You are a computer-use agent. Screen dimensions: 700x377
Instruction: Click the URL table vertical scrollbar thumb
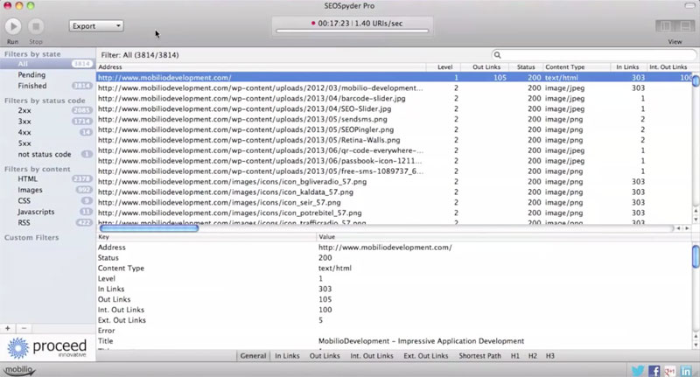(x=696, y=81)
